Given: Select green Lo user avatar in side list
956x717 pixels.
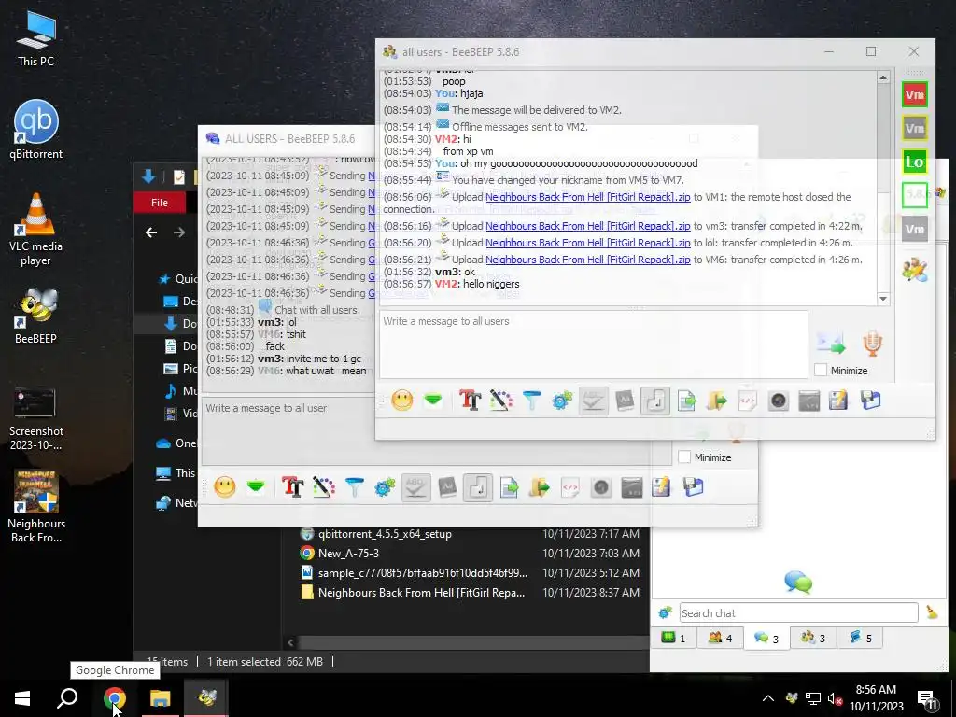Looking at the screenshot, I should 915,162.
